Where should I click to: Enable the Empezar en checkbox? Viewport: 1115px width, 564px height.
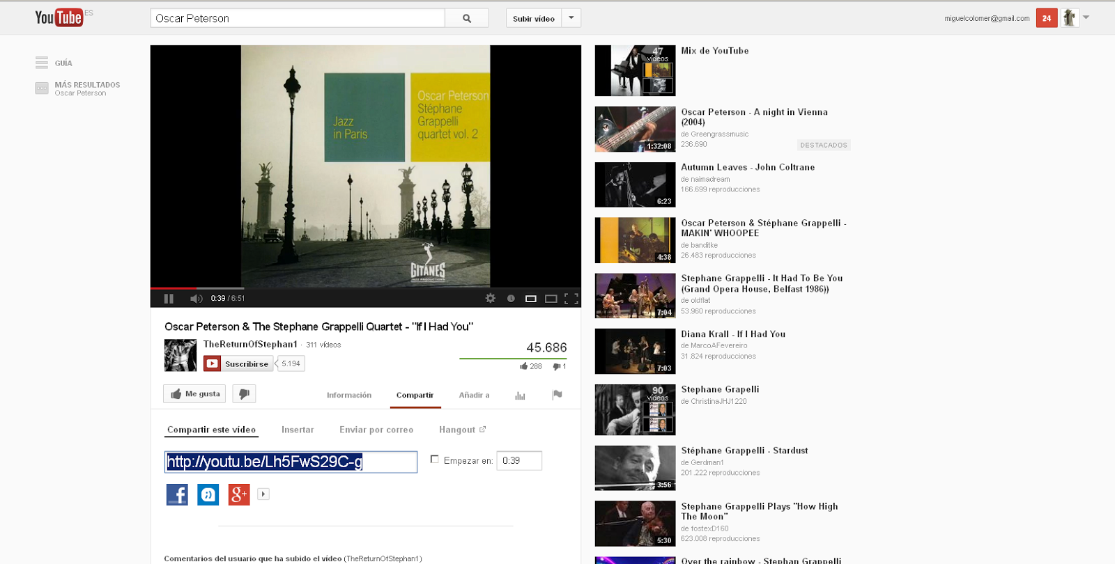434,460
